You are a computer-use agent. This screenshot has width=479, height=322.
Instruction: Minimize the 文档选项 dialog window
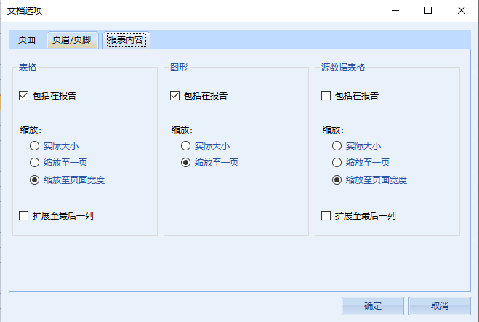pos(395,10)
